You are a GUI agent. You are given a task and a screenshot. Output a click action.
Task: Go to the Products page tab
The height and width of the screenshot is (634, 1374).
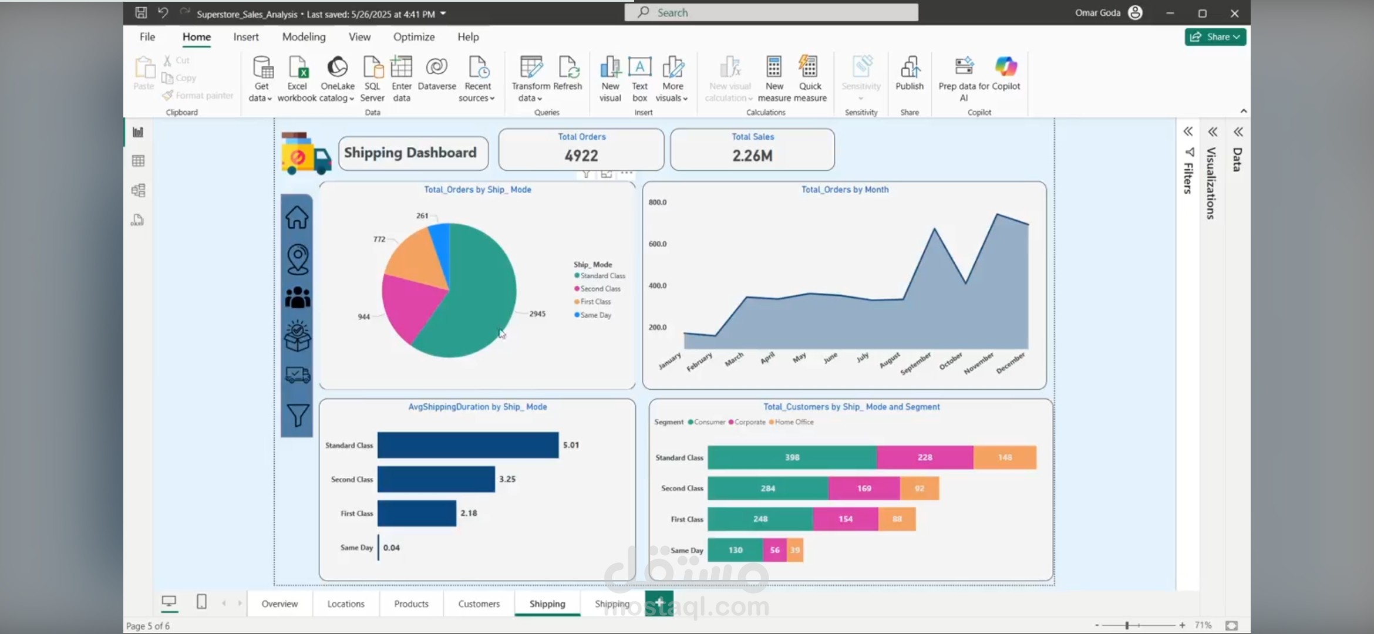[x=411, y=603]
